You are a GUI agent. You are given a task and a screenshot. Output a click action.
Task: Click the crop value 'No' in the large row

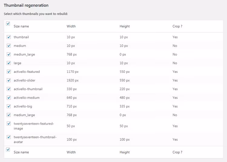coord(175,63)
